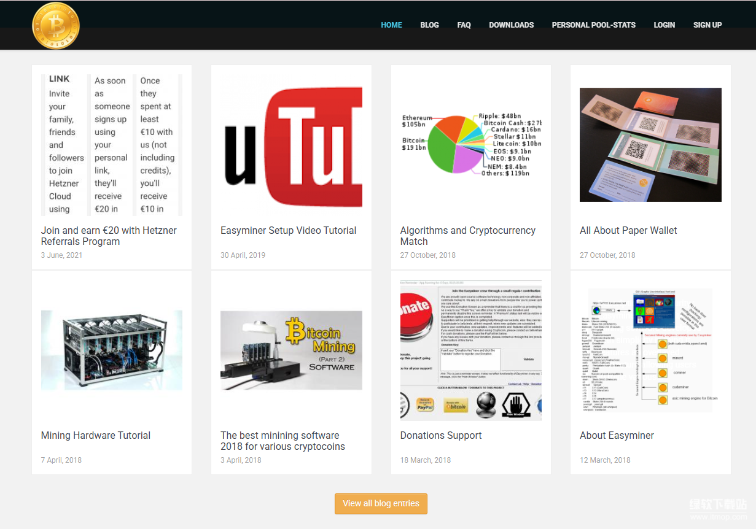The width and height of the screenshot is (756, 529).
Task: Open the YouTube logo thumbnail
Action: point(291,145)
